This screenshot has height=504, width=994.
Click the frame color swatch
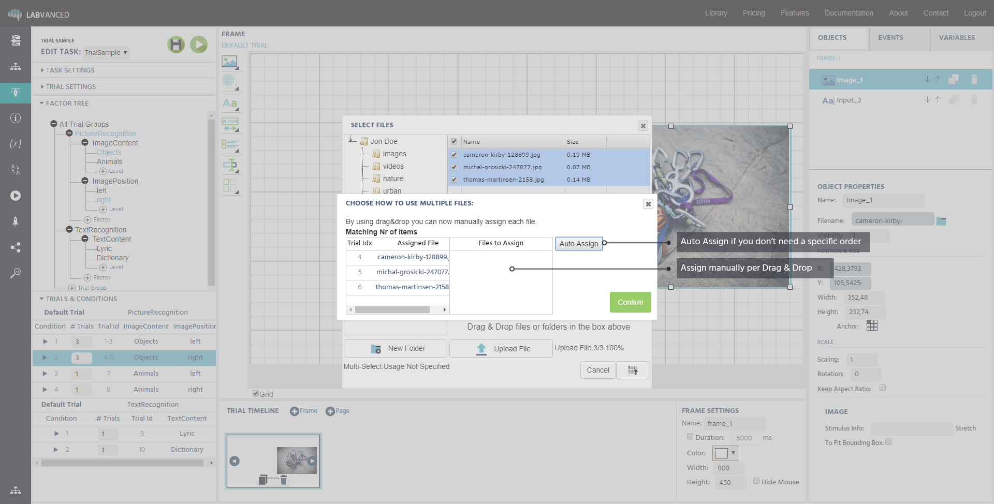721,453
